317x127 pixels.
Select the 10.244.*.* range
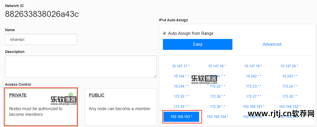click(x=181, y=86)
